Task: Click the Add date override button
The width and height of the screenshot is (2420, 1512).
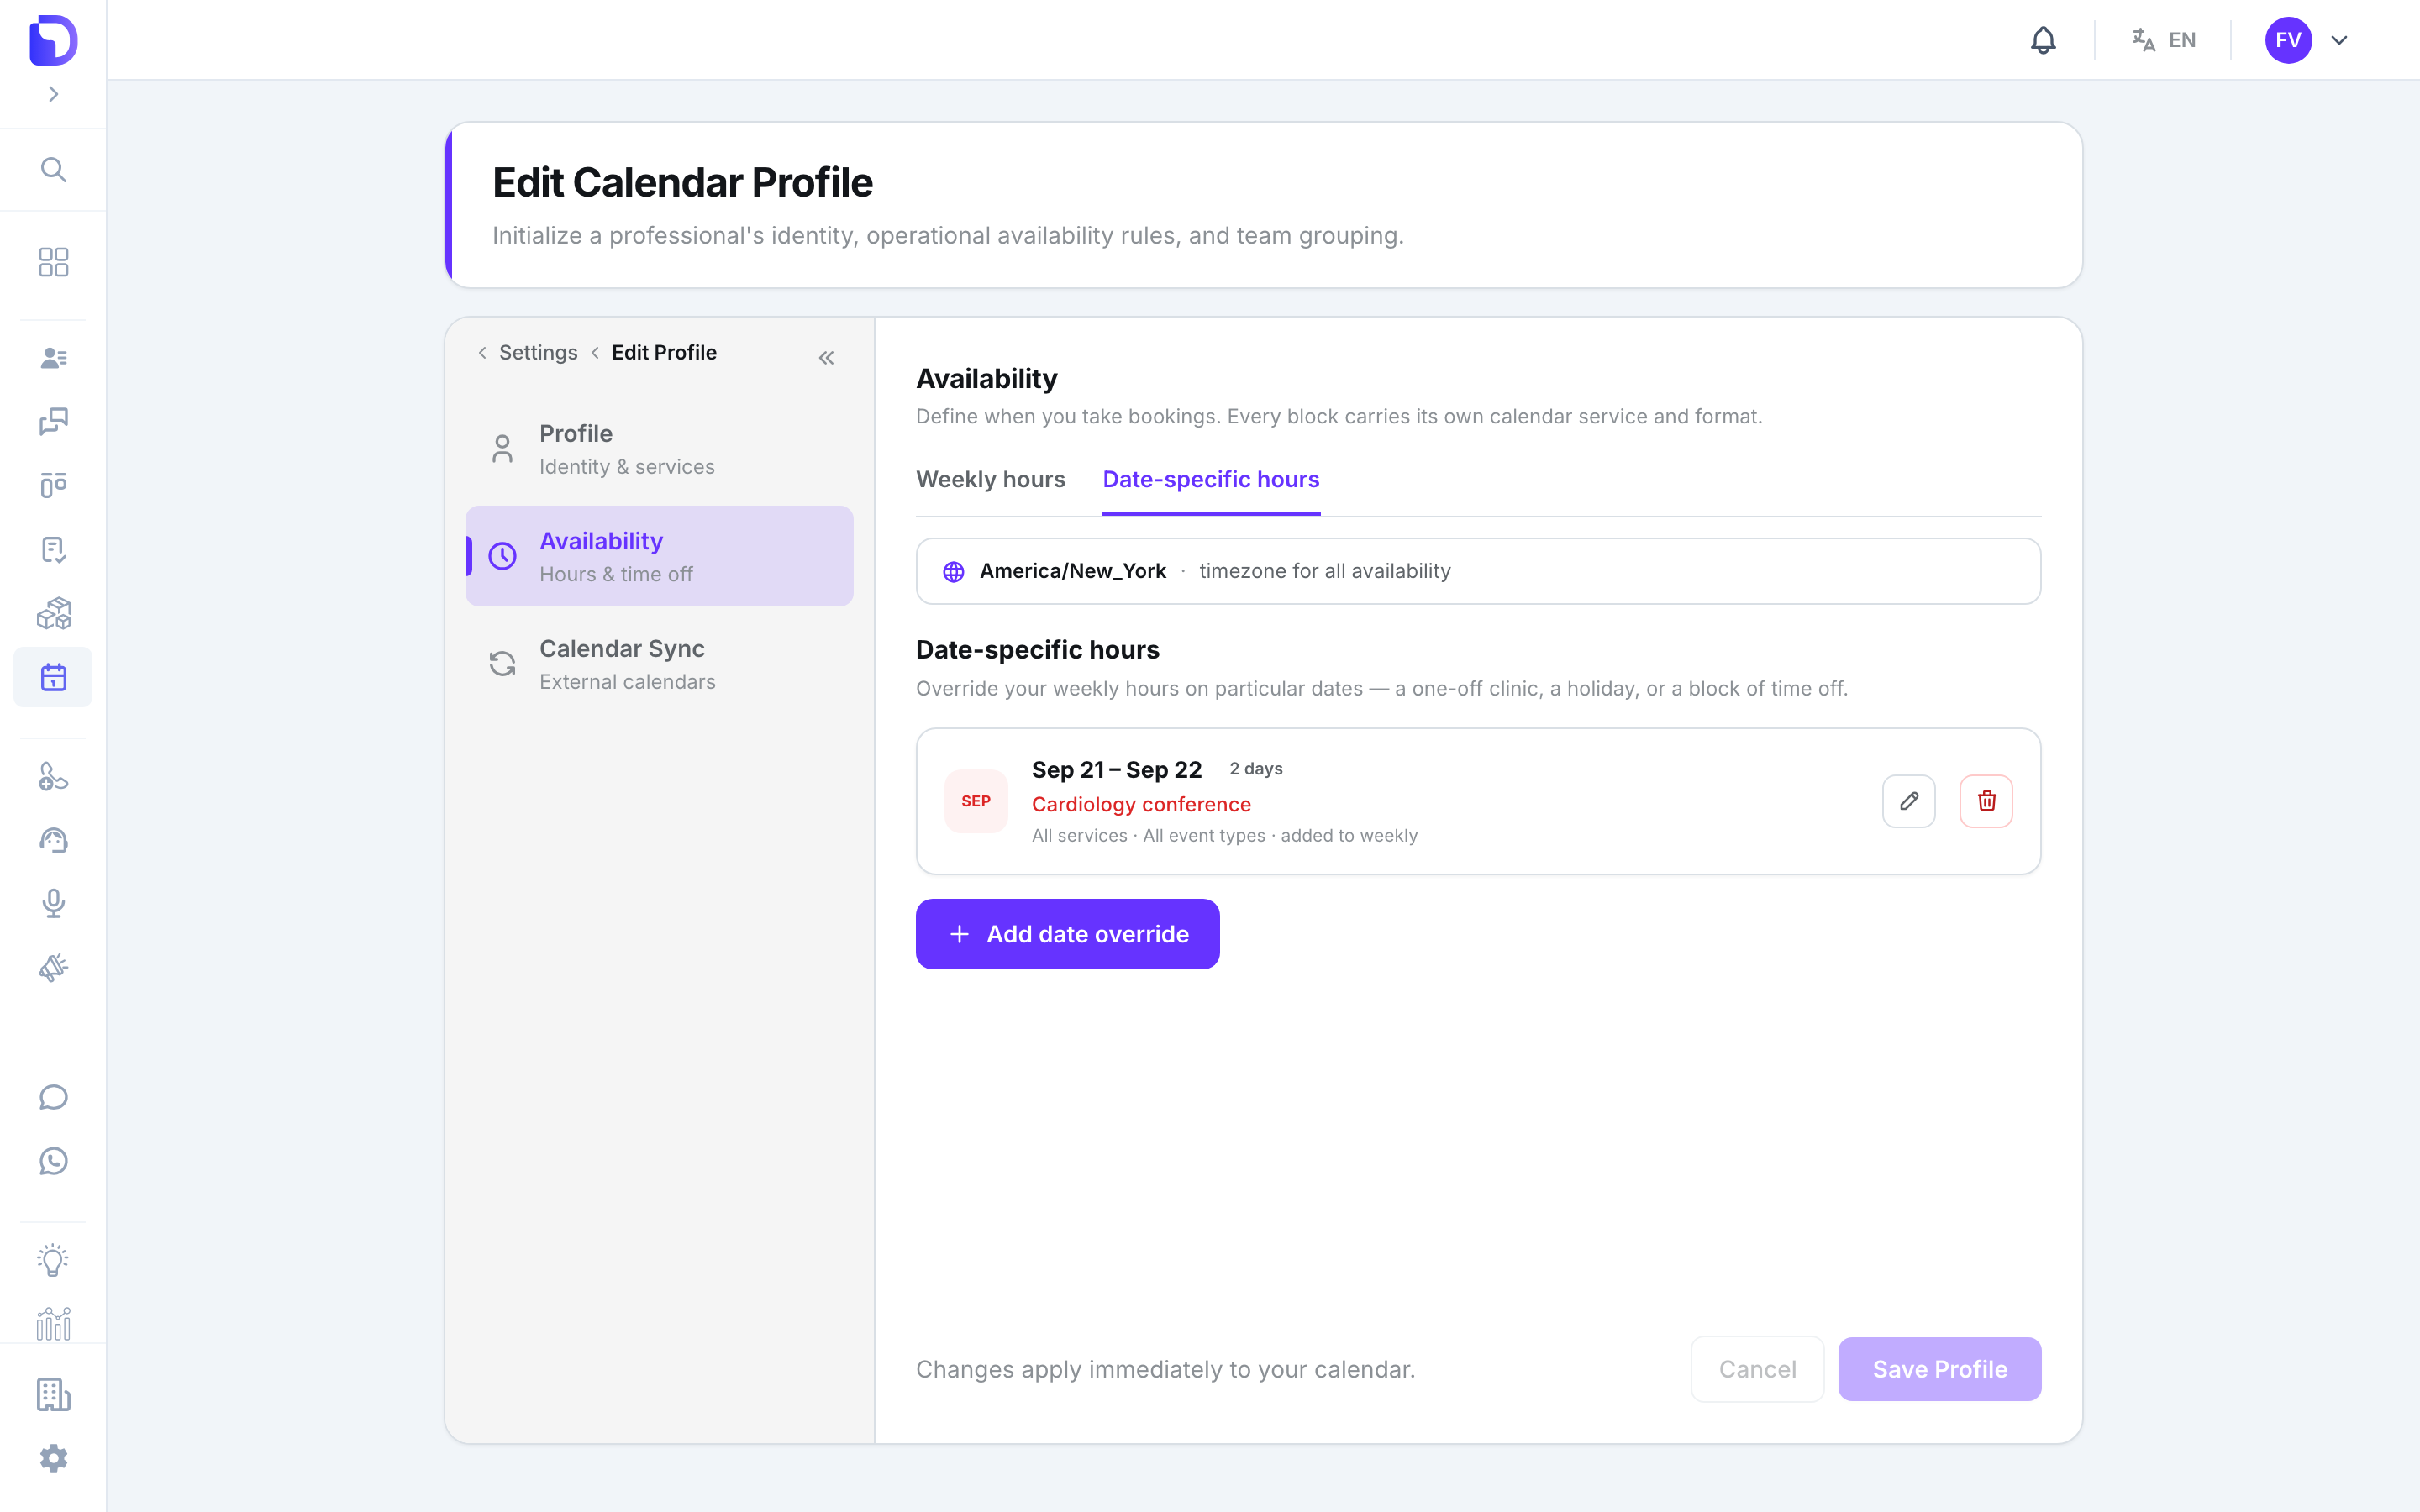Action: [x=1067, y=934]
